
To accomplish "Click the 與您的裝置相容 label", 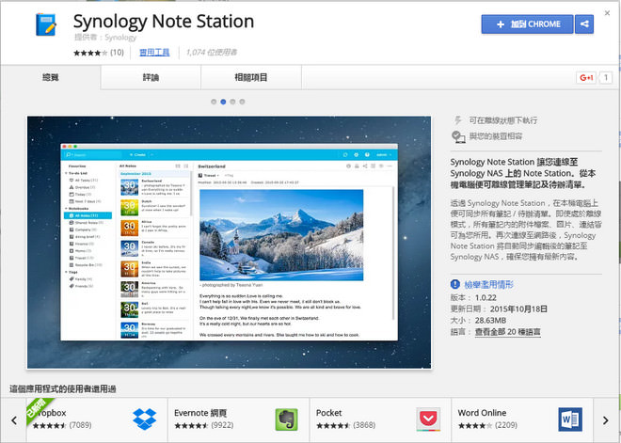I will click(x=496, y=136).
